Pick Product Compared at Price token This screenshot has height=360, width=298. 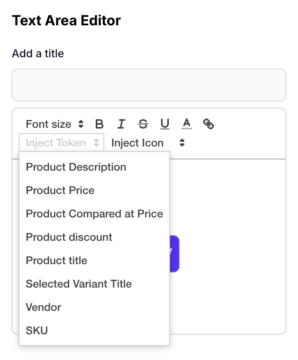coord(94,214)
